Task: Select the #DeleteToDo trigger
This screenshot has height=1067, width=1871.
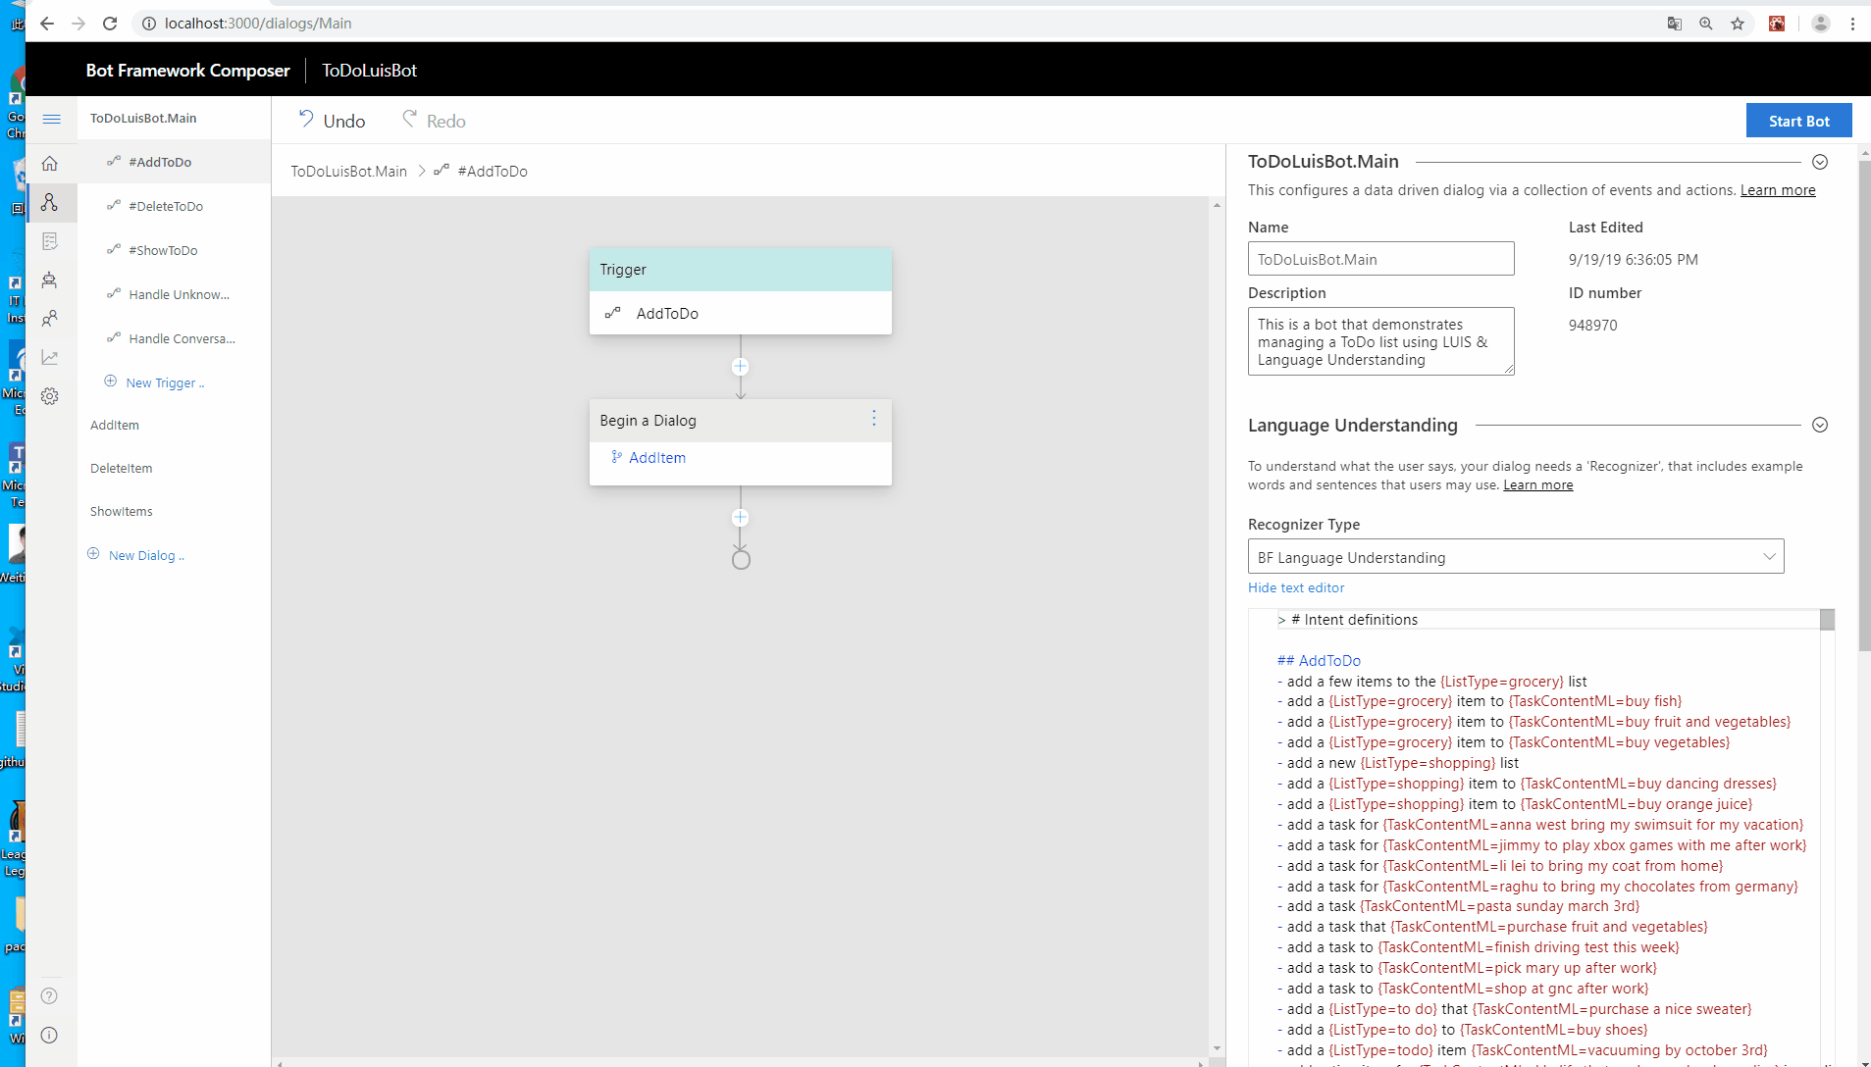Action: pos(175,206)
